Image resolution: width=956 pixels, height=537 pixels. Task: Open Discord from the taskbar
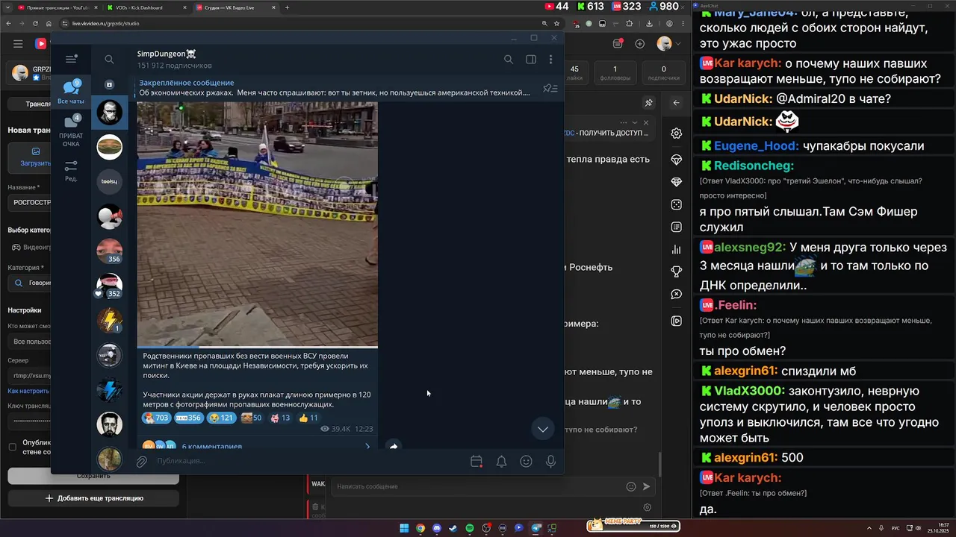(437, 528)
